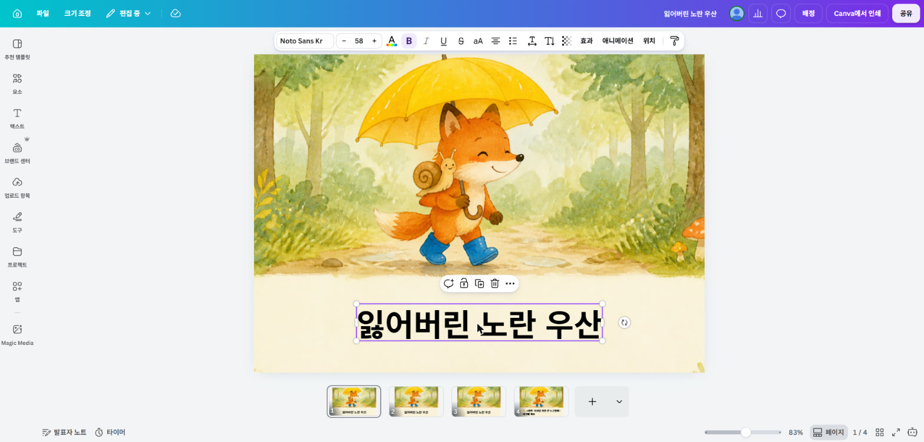Open the 텍스트 text panel
The width and height of the screenshot is (924, 442).
coord(17,118)
